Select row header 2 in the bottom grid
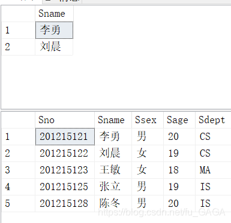 19,153
